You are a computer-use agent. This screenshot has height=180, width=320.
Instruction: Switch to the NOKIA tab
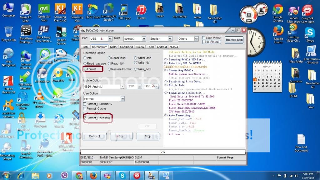pyautogui.click(x=174, y=47)
